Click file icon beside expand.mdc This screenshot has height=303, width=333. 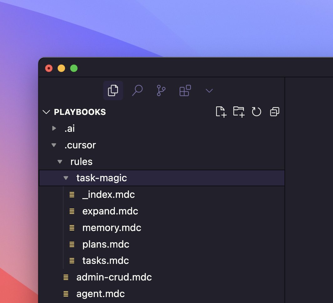point(72,211)
